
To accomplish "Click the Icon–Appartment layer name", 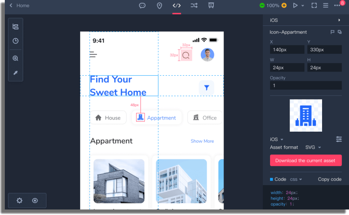I will [x=288, y=32].
